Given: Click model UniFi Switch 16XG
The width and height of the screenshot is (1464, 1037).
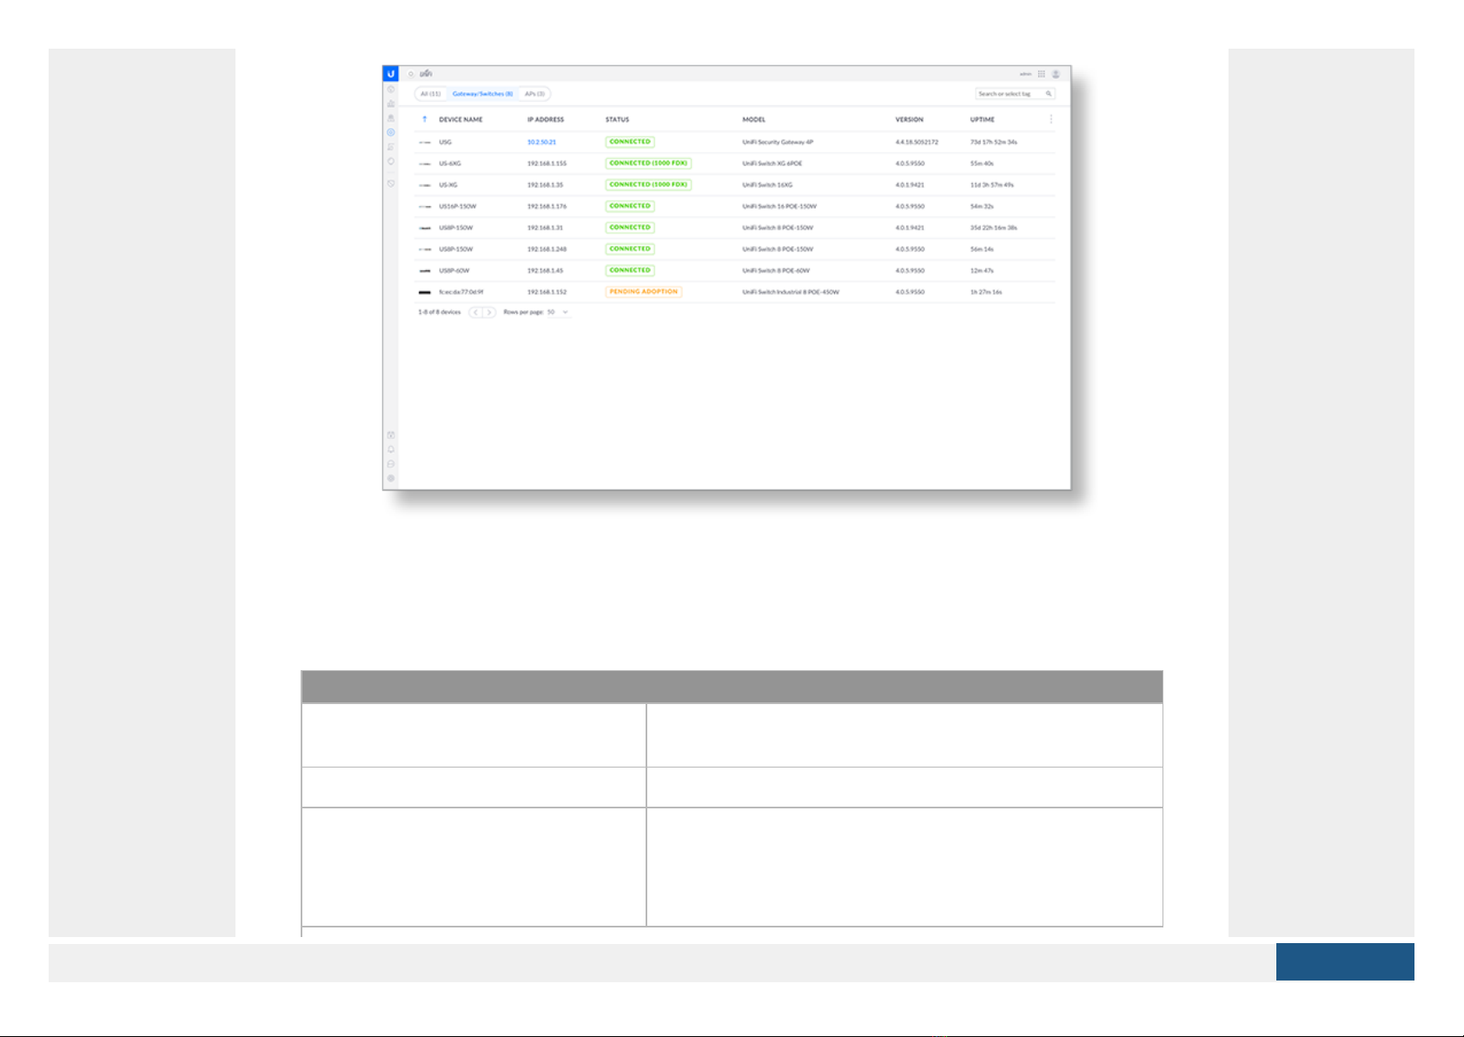Looking at the screenshot, I should click(x=767, y=185).
